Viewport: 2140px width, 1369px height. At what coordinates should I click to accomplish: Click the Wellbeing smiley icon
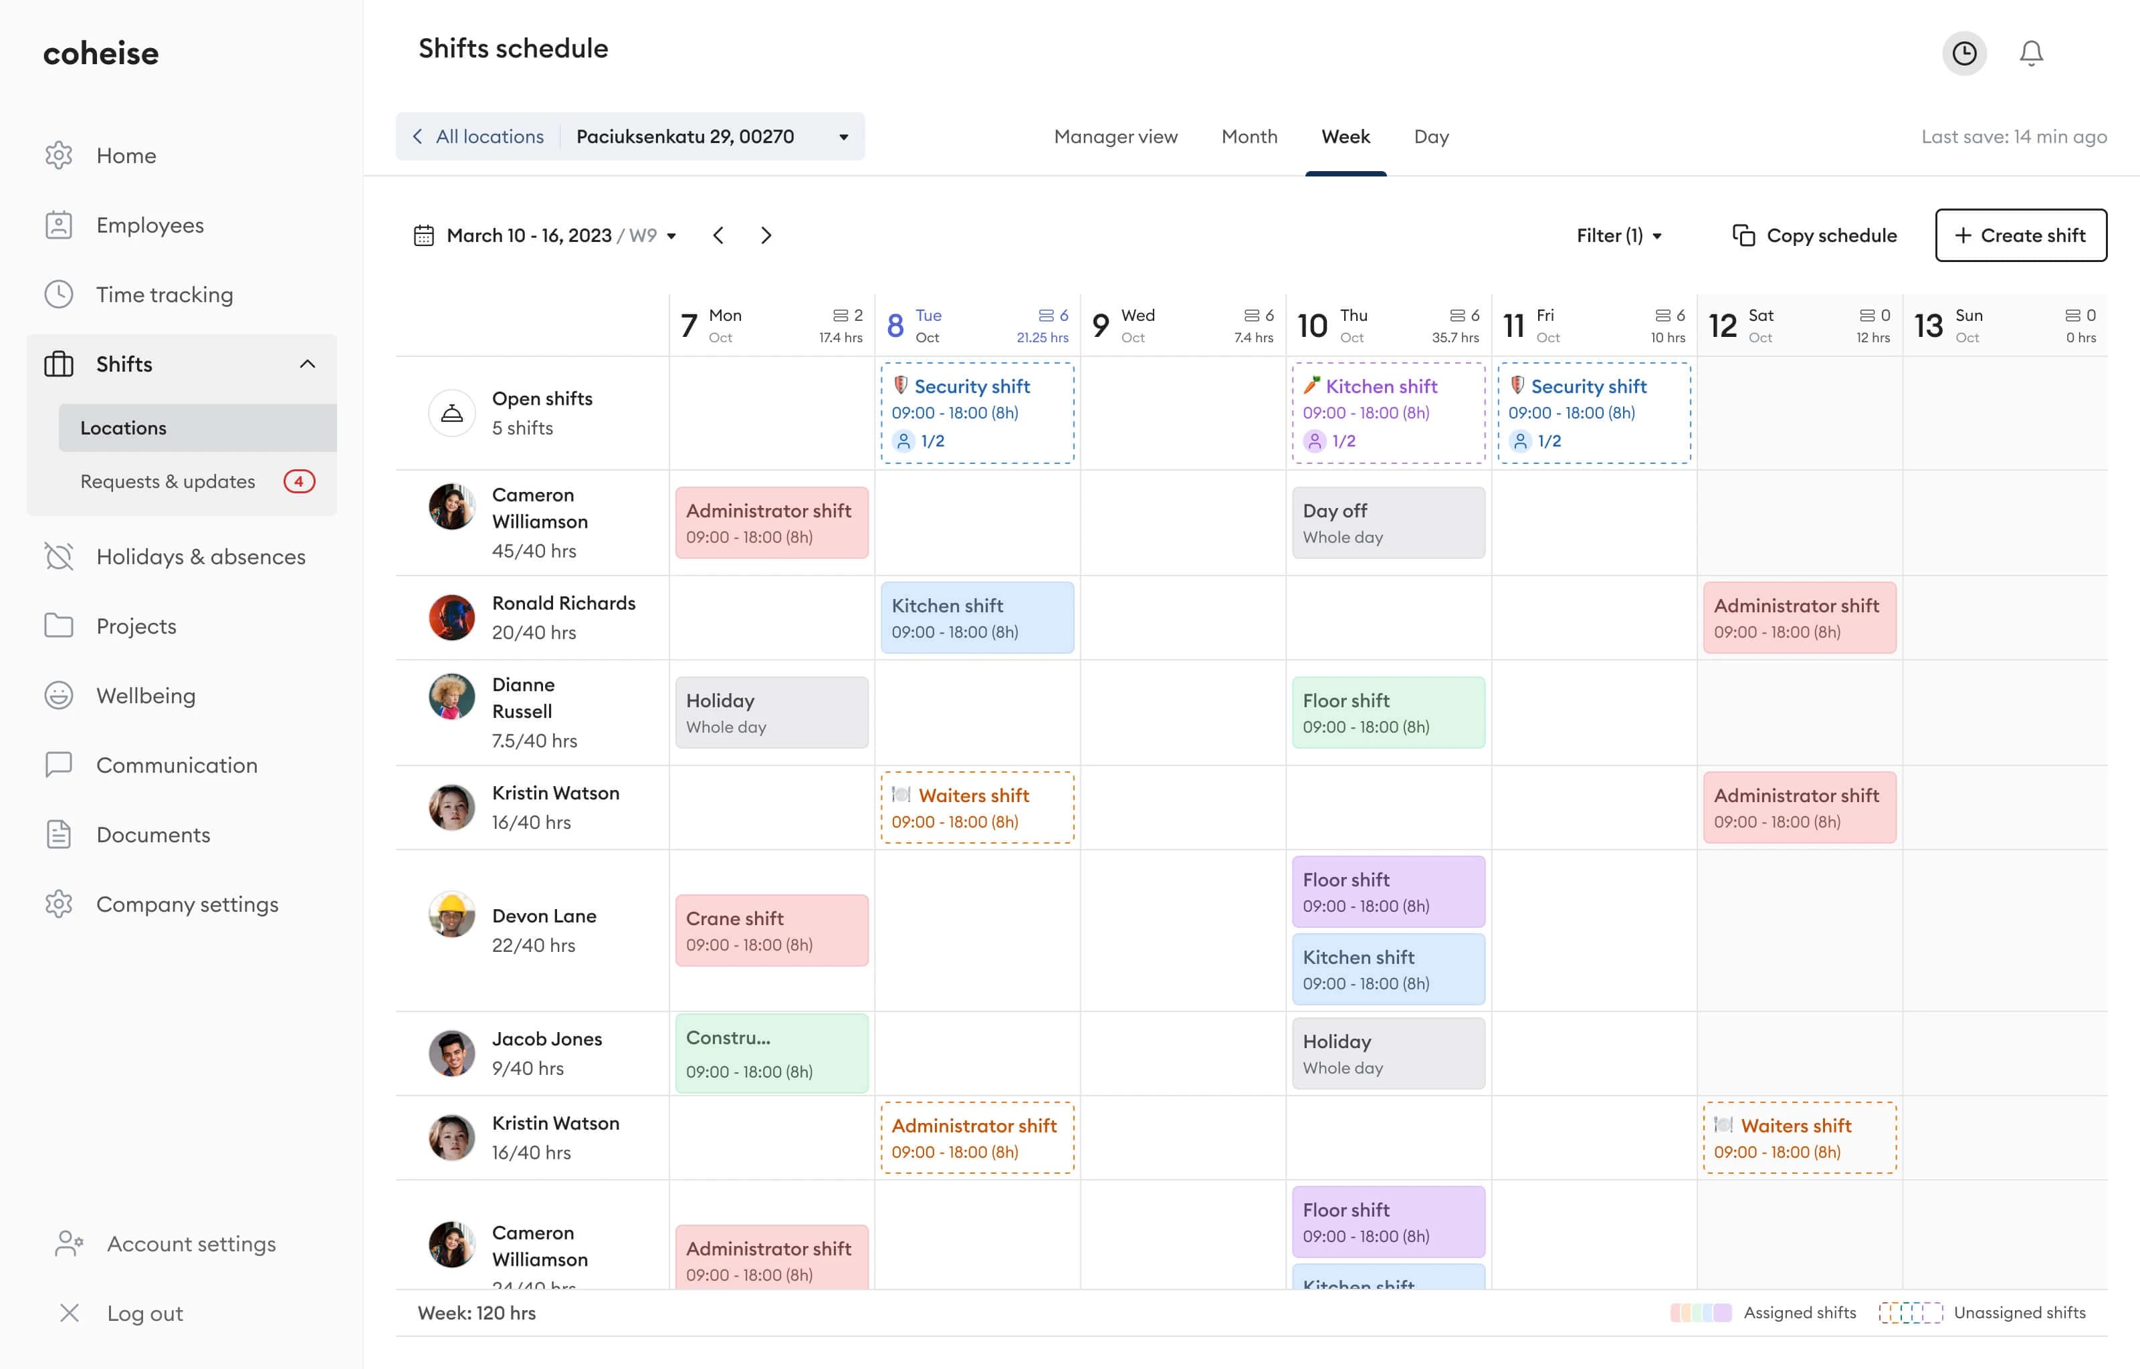[59, 695]
